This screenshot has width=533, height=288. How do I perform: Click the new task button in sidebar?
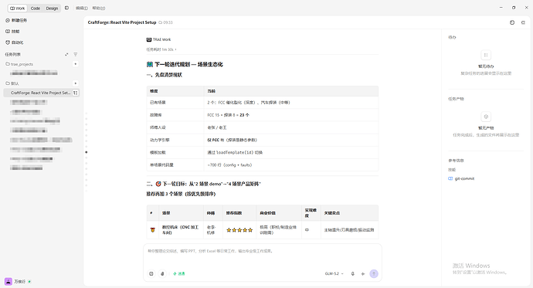[16, 20]
